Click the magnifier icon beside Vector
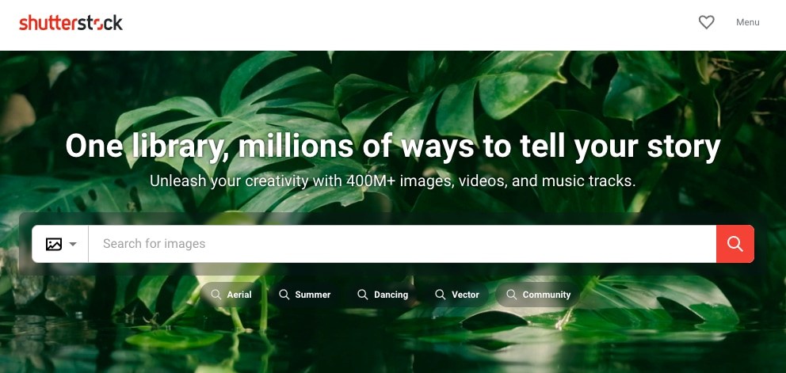The width and height of the screenshot is (786, 373). point(441,295)
